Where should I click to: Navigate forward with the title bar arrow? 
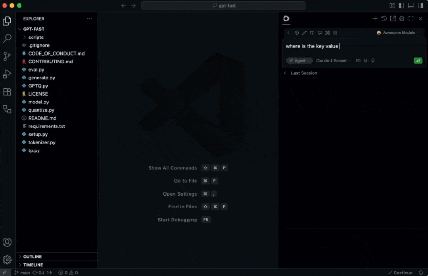(133, 6)
